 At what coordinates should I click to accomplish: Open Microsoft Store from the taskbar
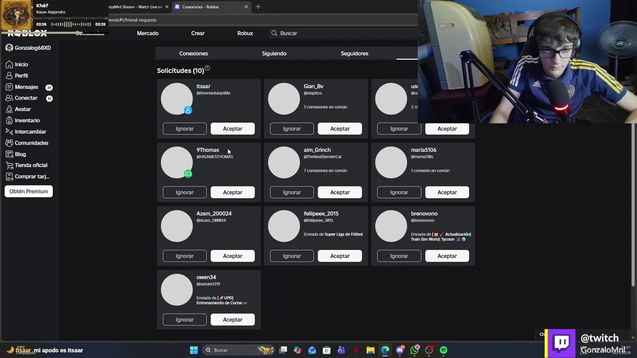326,350
